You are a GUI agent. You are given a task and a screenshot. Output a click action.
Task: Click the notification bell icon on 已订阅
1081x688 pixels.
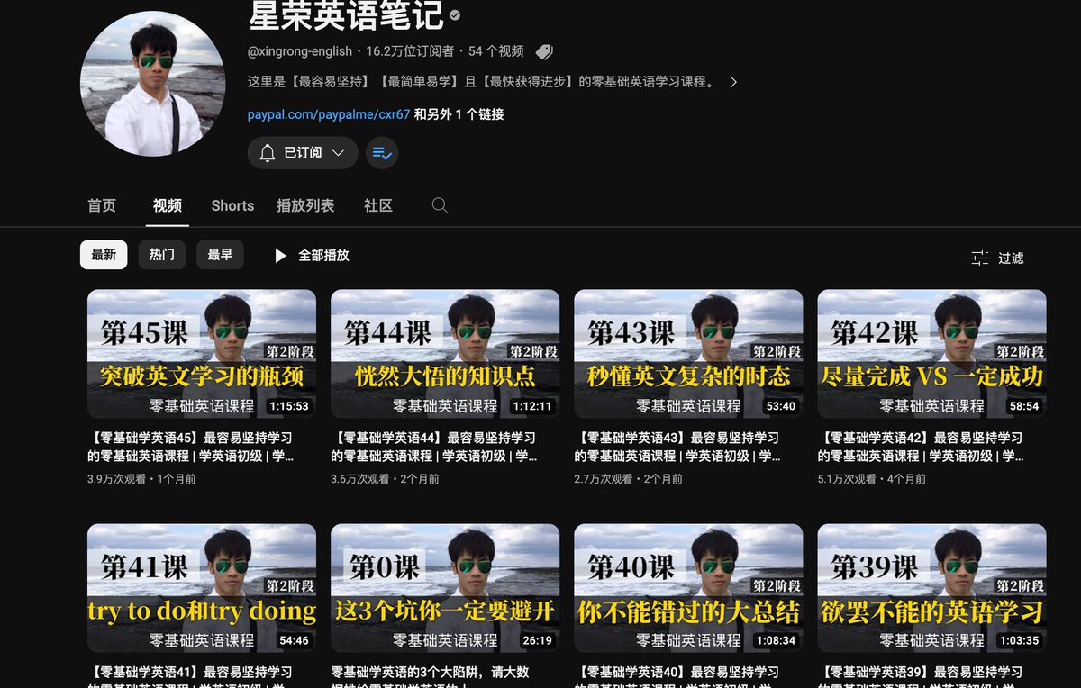(268, 153)
